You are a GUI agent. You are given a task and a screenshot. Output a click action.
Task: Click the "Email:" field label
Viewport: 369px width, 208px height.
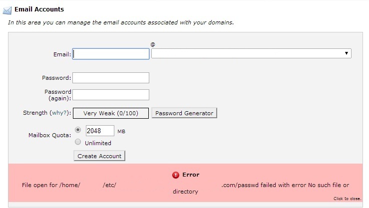[62, 54]
